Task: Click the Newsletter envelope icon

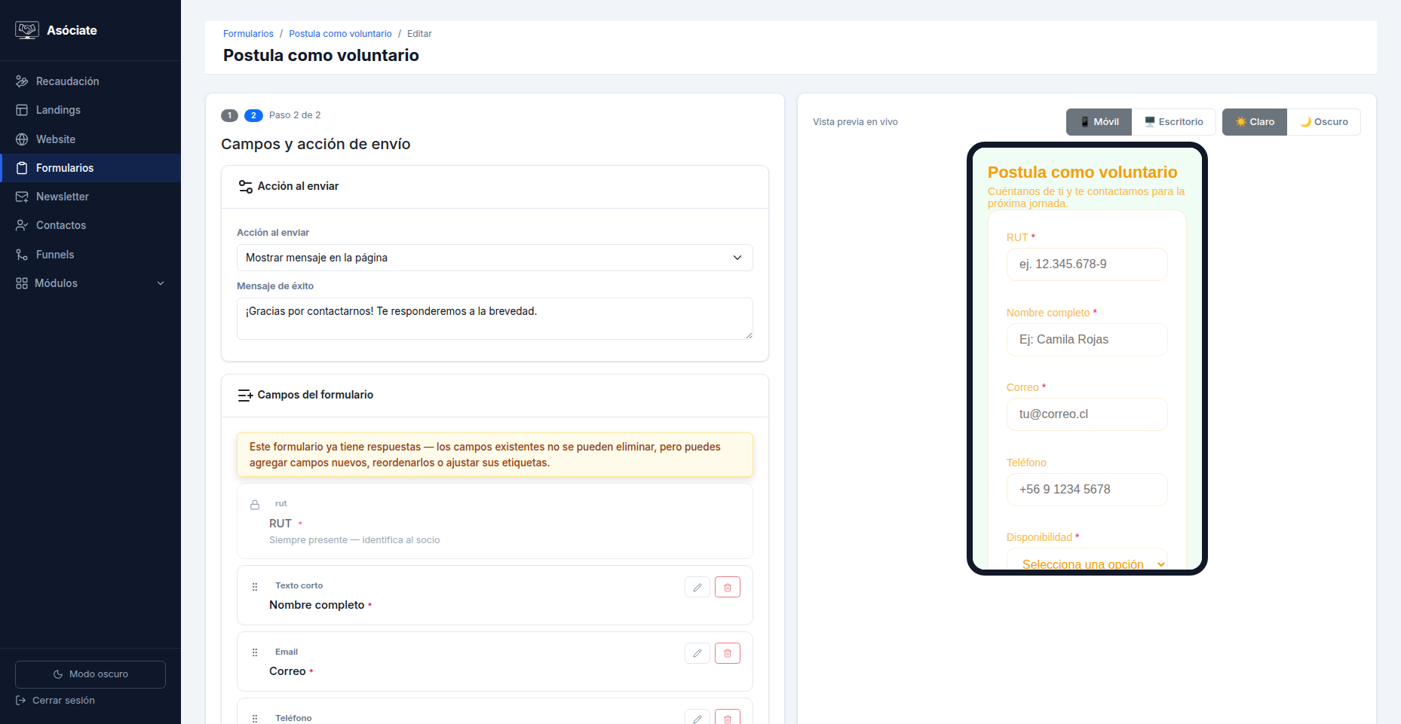Action: 22,197
